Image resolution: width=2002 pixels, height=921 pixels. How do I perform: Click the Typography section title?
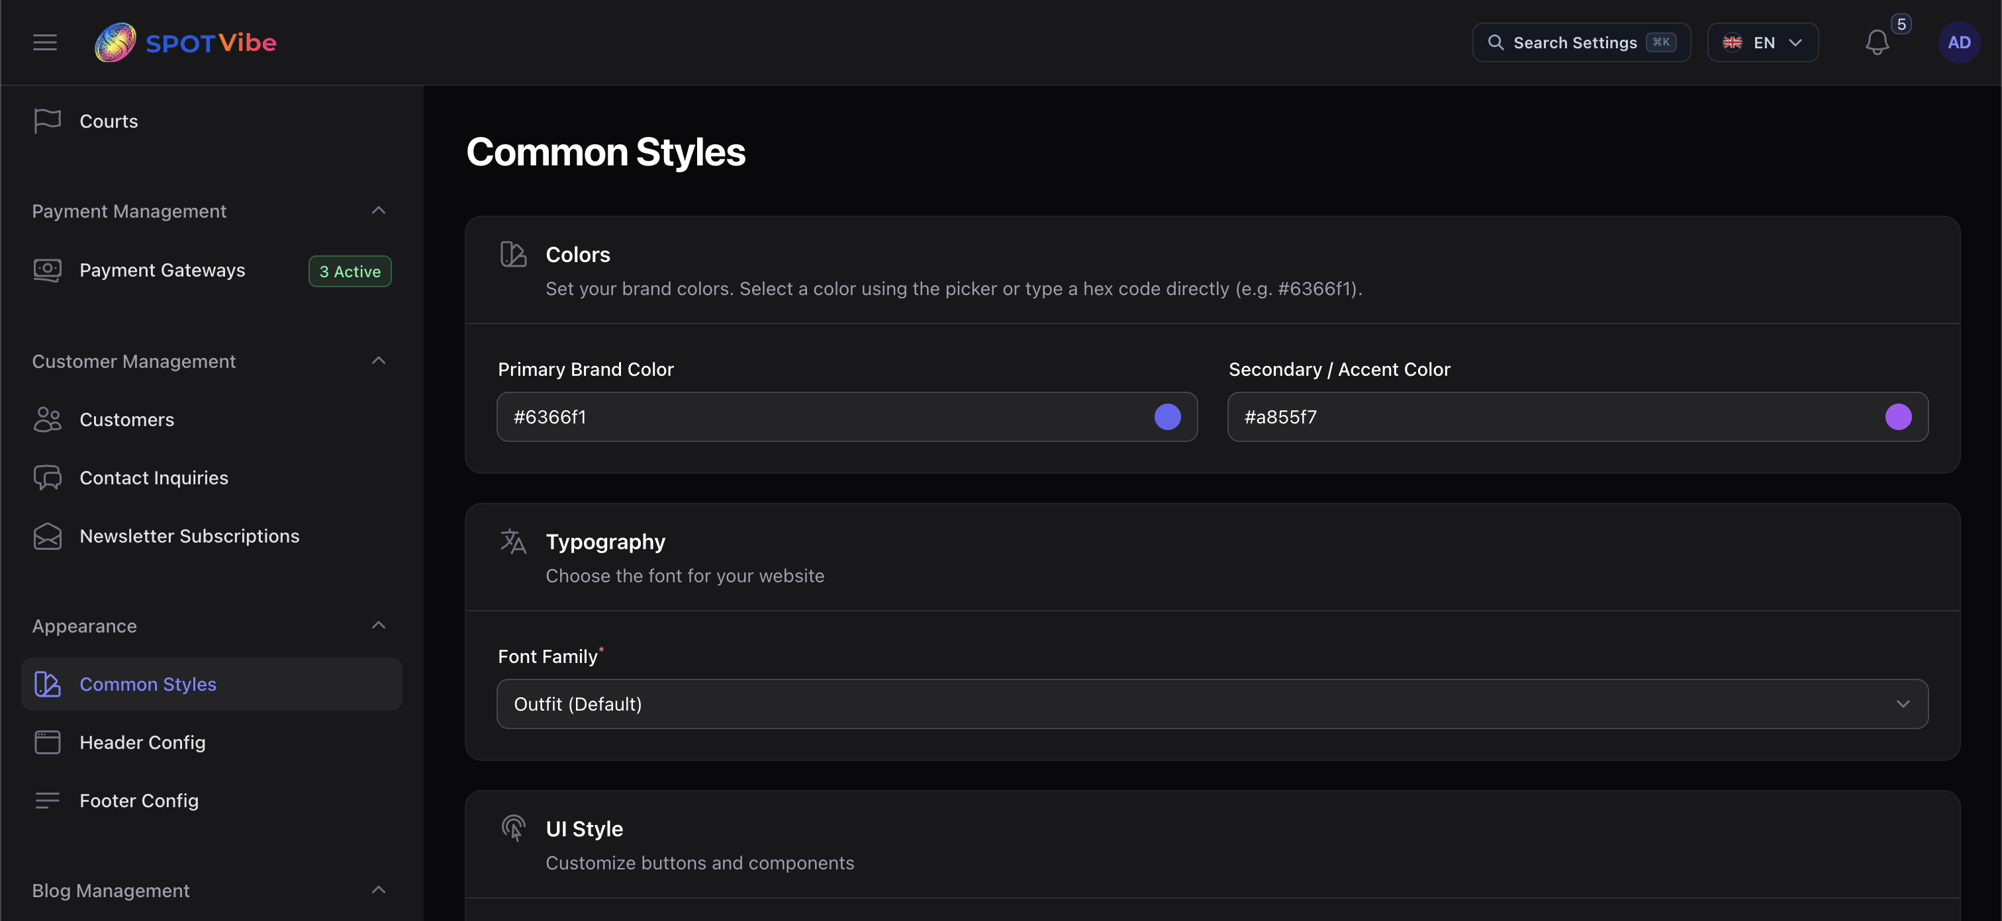[x=605, y=542]
